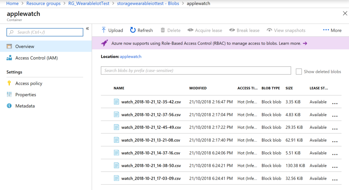Collapse the left sidebar menu
Viewport: 349px width, 190px height.
click(x=87, y=29)
